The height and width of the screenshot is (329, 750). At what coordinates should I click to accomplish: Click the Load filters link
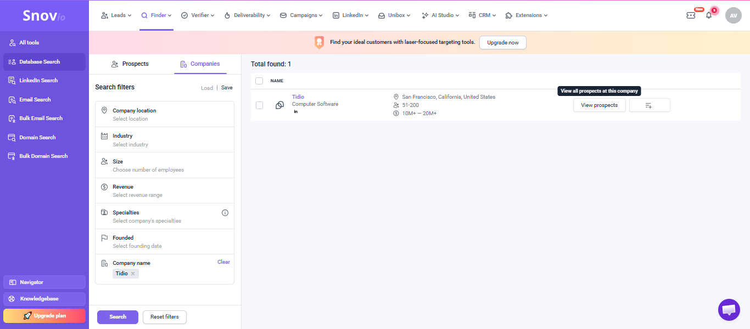(x=207, y=88)
